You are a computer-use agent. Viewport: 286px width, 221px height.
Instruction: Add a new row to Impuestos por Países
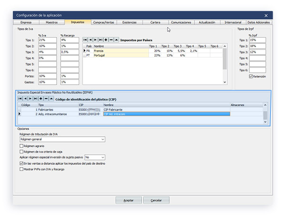(x=106, y=40)
